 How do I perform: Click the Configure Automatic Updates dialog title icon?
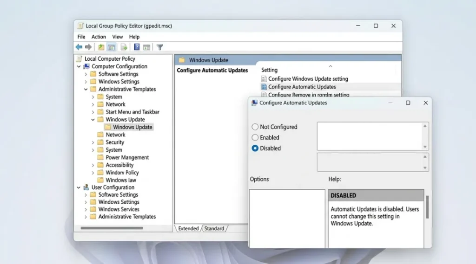click(254, 103)
